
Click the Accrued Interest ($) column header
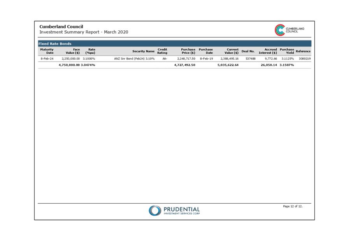tap(268, 51)
